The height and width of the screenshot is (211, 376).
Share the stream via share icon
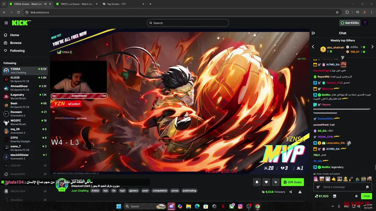tap(291, 192)
